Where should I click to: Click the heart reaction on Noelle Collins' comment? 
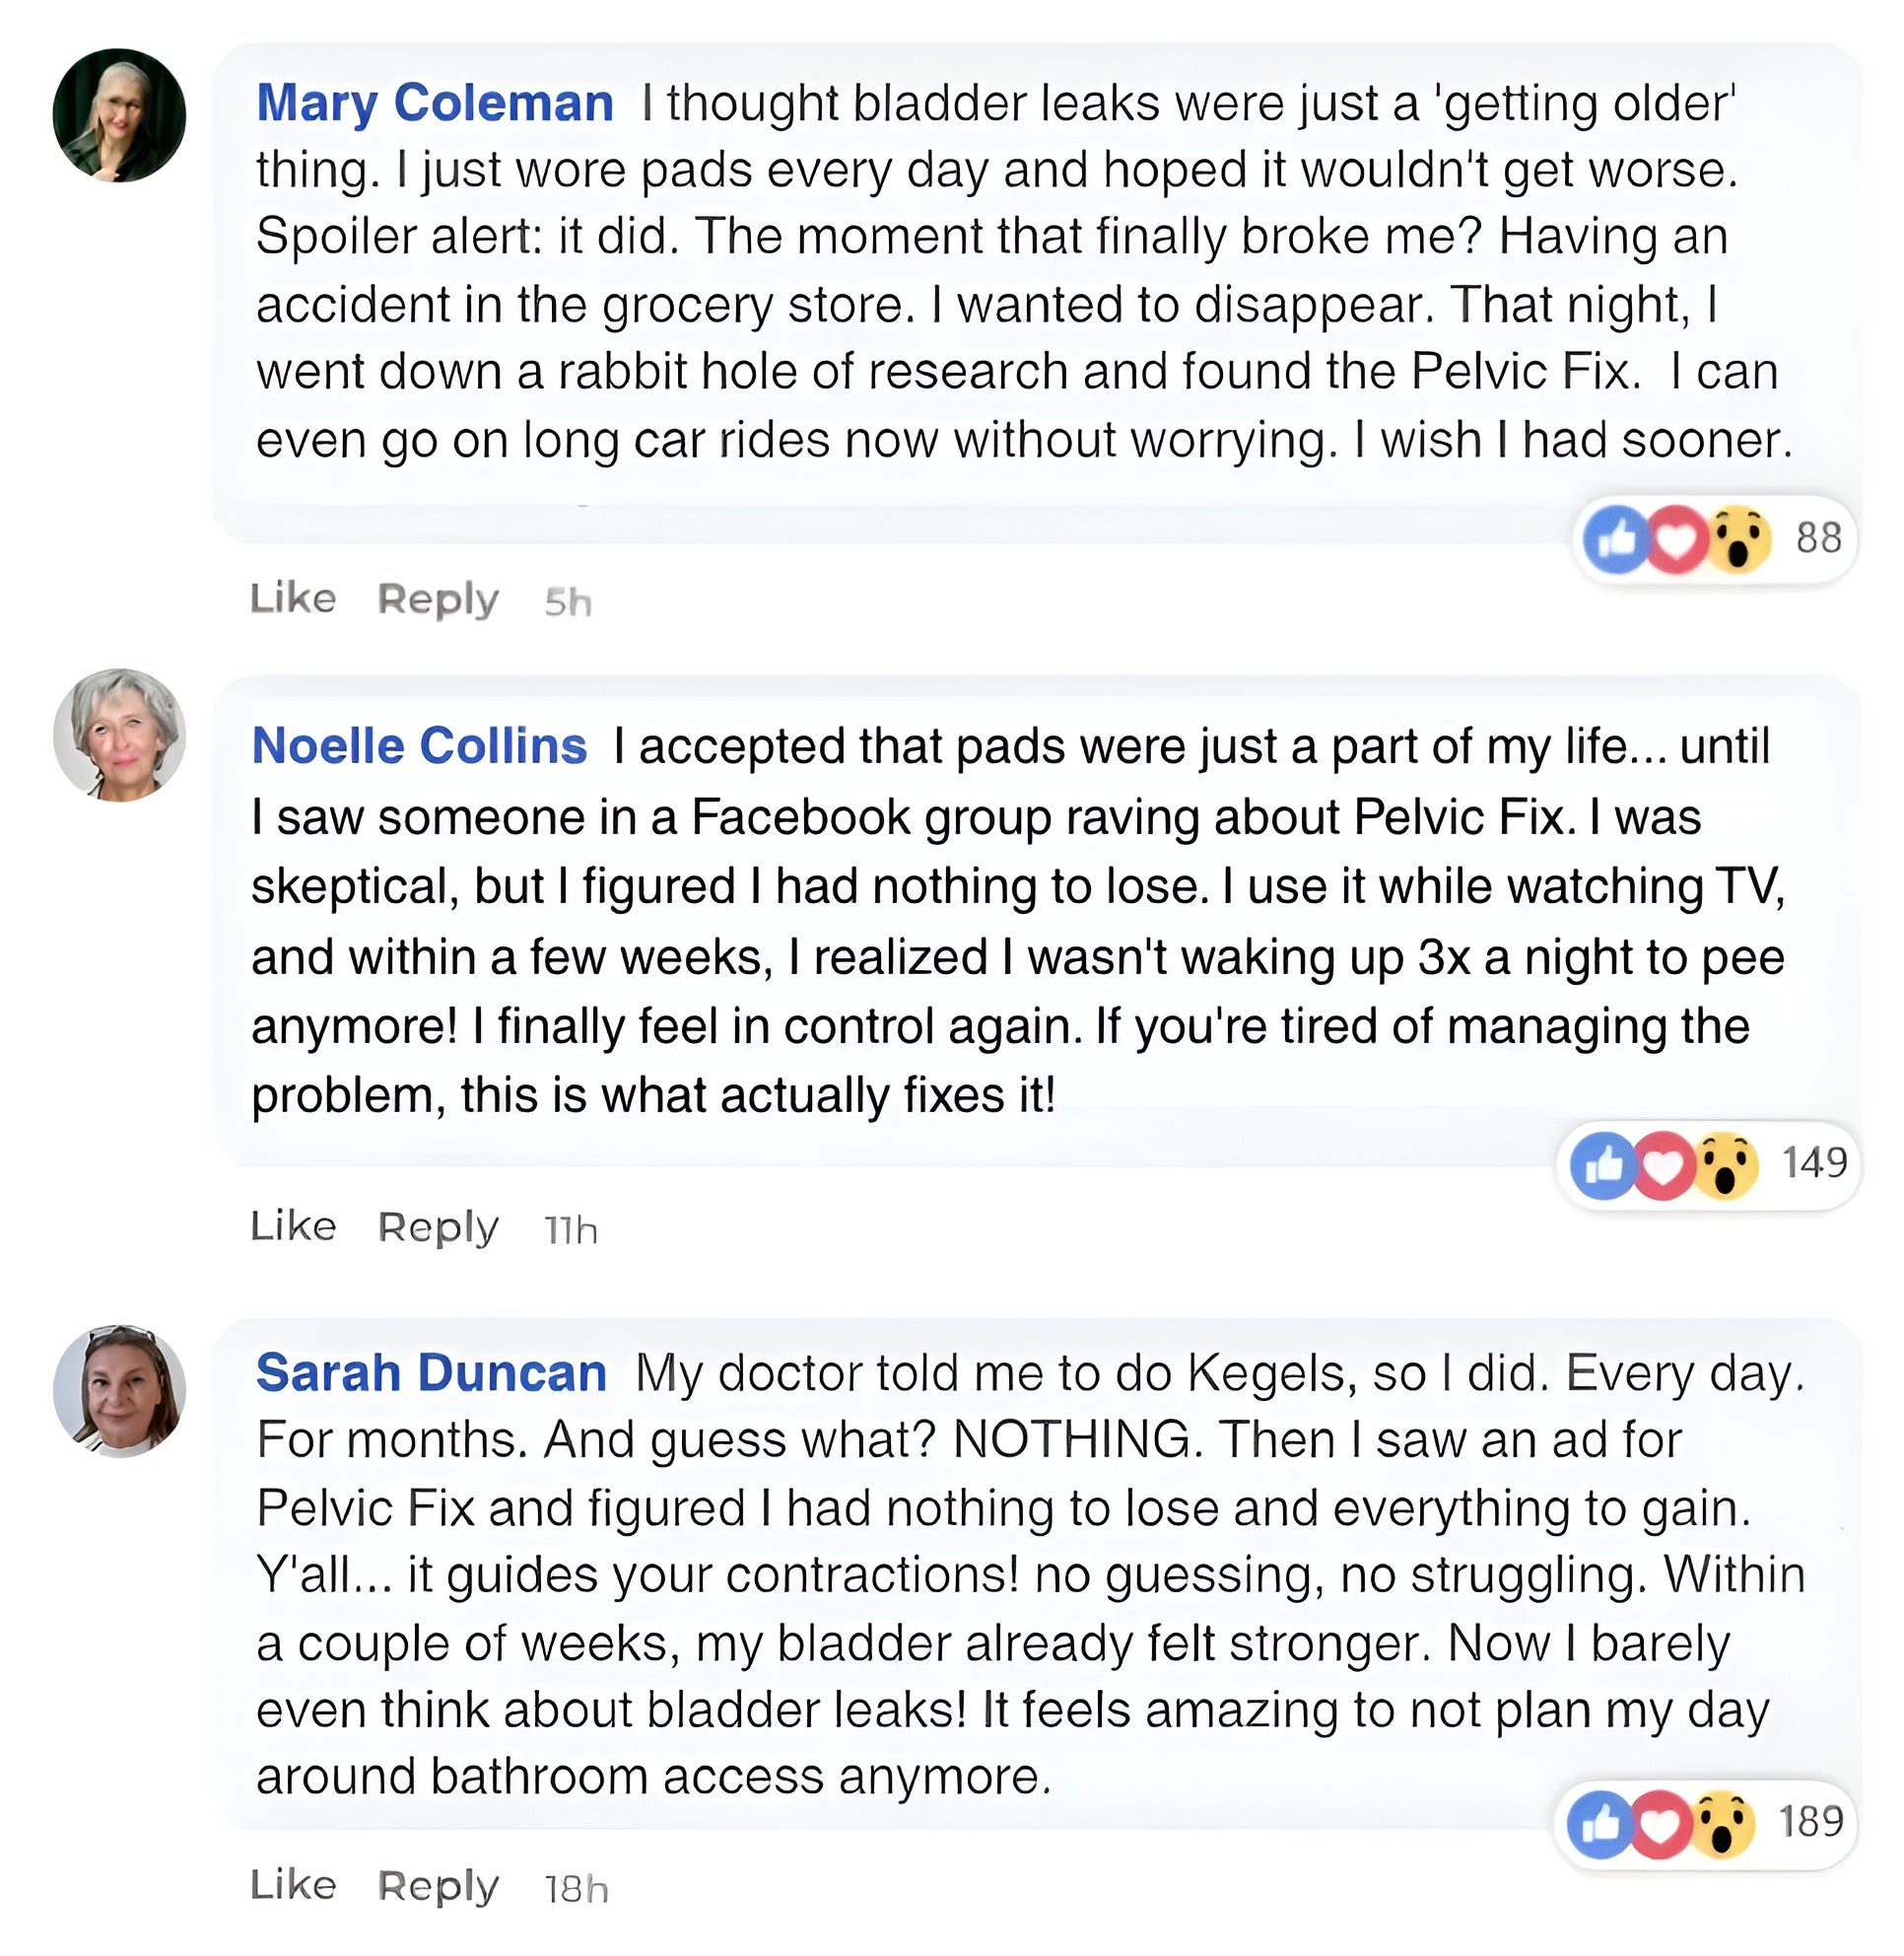pyautogui.click(x=1663, y=1164)
